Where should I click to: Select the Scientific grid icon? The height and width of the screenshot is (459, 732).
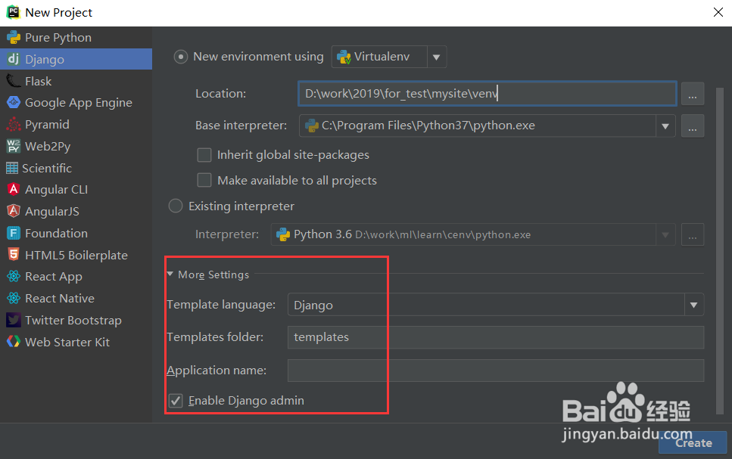[12, 168]
